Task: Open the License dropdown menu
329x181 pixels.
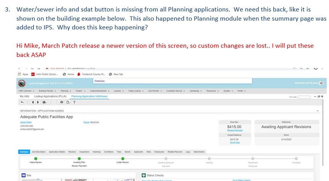Action: [119, 91]
